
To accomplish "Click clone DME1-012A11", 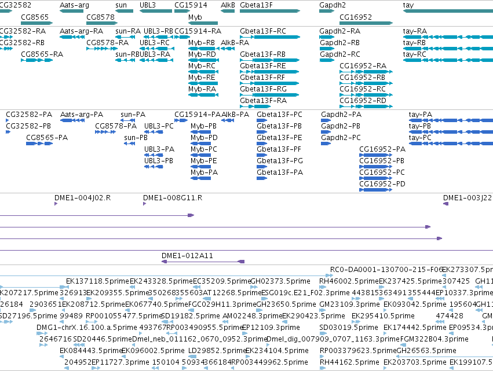I will [x=203, y=262].
